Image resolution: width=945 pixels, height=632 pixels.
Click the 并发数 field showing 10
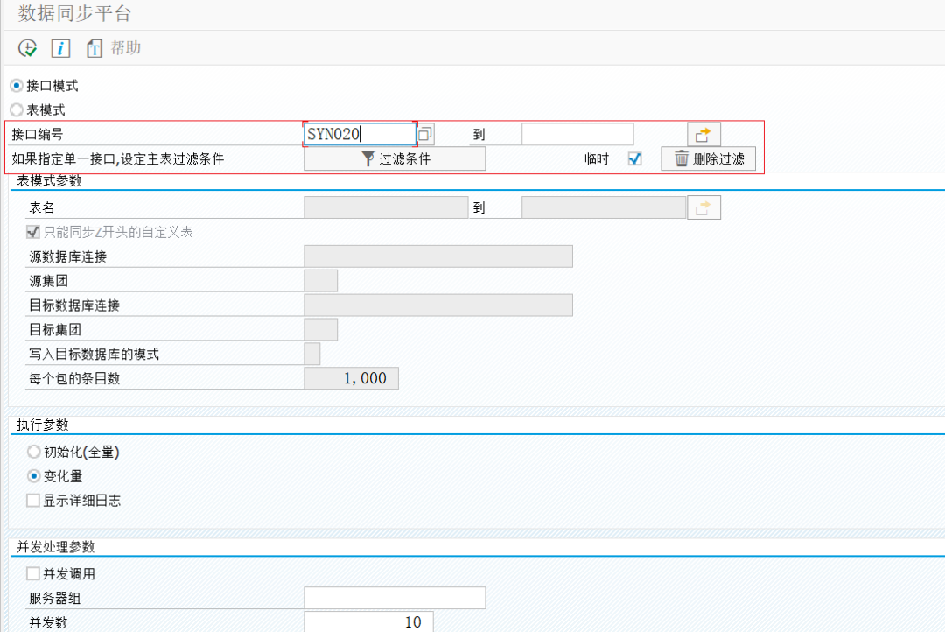tap(368, 621)
